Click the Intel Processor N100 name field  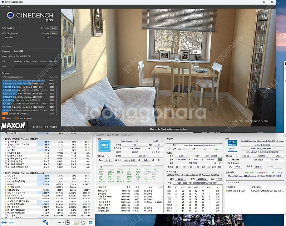130,141
